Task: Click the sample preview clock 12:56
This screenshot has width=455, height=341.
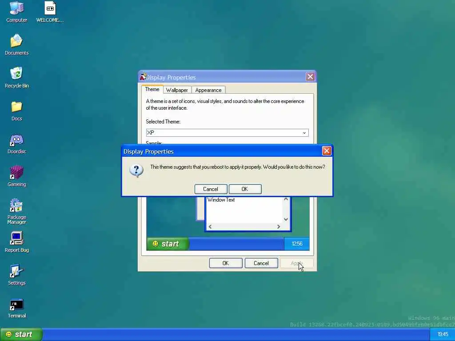Action: 297,244
